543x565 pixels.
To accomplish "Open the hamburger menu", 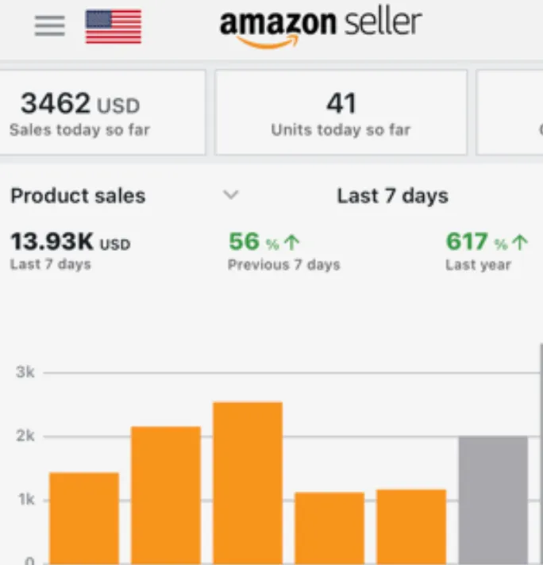I will click(50, 25).
